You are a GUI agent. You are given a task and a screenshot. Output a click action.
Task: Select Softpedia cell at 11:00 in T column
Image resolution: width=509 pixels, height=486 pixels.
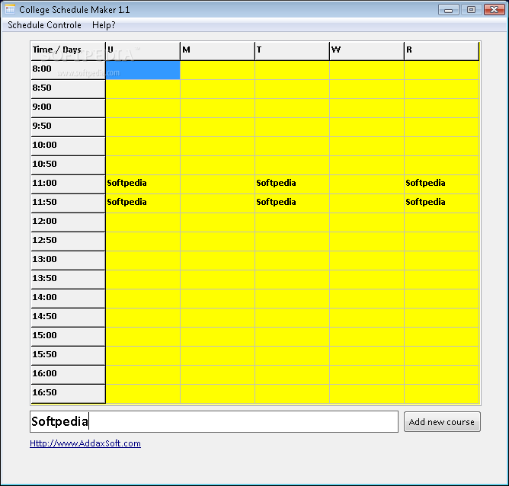[x=292, y=184]
